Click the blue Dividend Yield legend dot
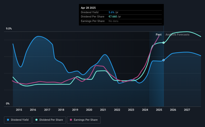 (8, 120)
